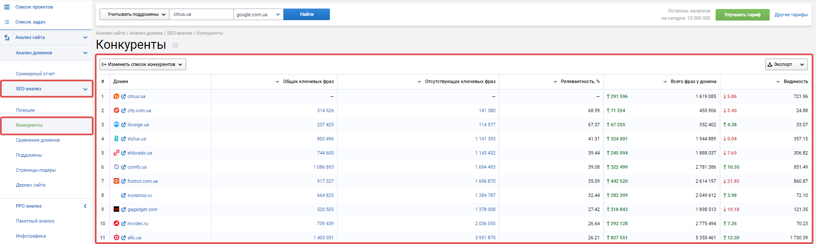Click the allo.ua favicon in row 11
The width and height of the screenshot is (816, 244).
point(116,238)
